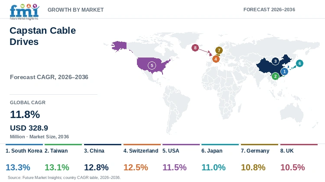The height and width of the screenshot is (182, 325).
Task: Click the "GLOBAL CAGR" label
Action: 28,102
